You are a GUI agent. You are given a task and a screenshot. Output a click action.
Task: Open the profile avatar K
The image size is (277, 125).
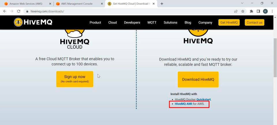pyautogui.click(x=265, y=11)
